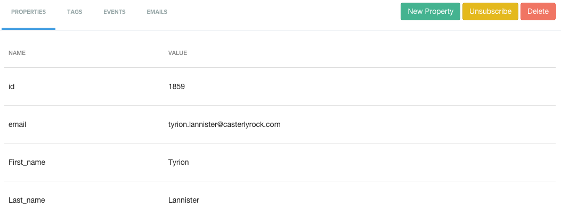Click the id property name
The image size is (561, 216).
coord(11,86)
